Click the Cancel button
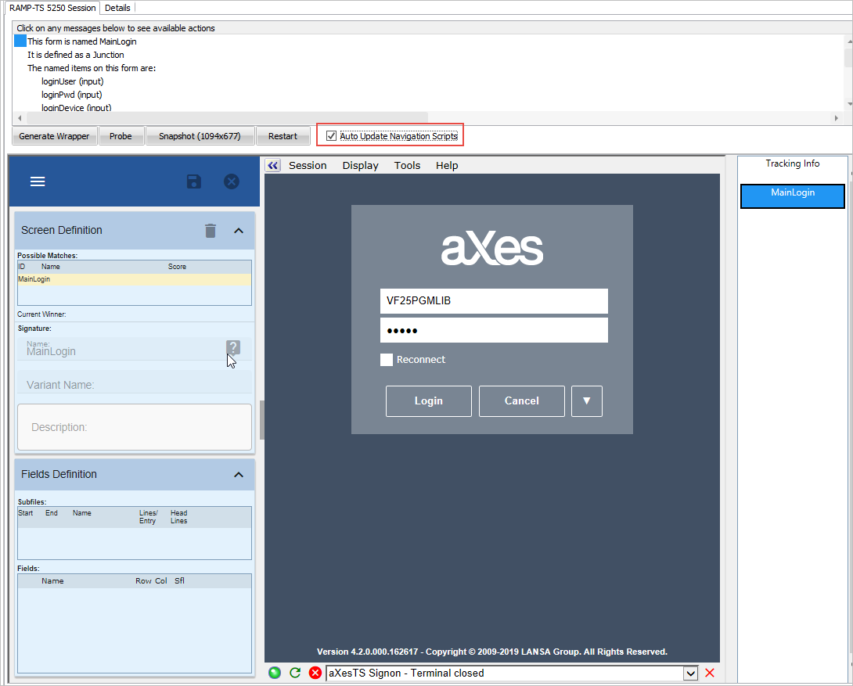 tap(522, 401)
